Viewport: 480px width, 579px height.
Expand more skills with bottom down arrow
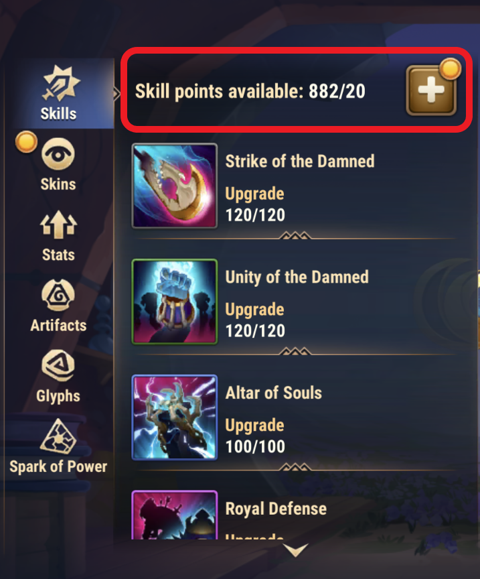coord(296,550)
